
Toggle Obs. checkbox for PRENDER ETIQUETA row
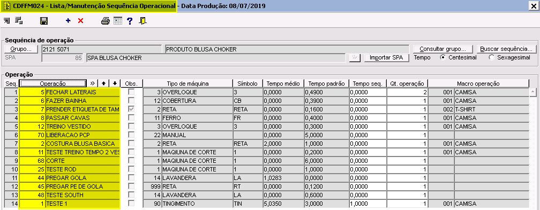pyautogui.click(x=131, y=109)
